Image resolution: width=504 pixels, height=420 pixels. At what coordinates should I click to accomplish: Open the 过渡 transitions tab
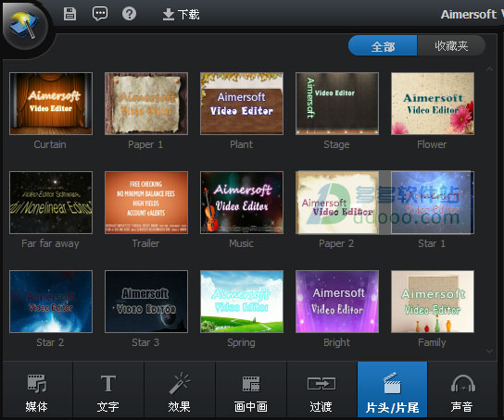321,390
